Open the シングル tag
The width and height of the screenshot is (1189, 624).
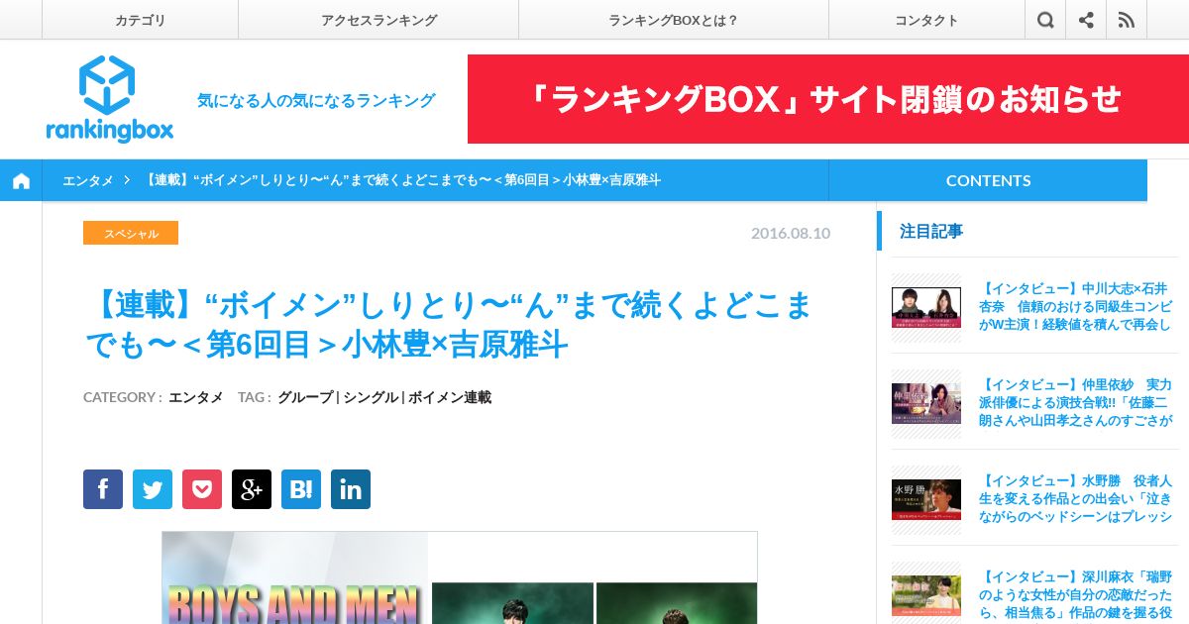[371, 397]
